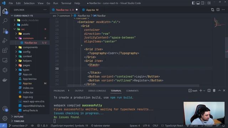The width and height of the screenshot is (228, 128).
Task: Open Remote Explorer in activity bar
Action: coord(5,60)
